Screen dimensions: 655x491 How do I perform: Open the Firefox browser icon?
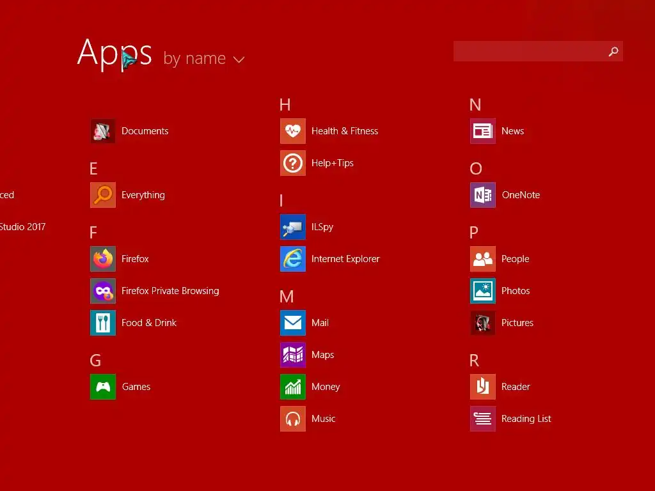pos(103,259)
